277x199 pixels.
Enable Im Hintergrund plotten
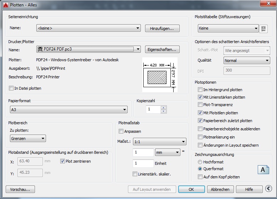pyautogui.click(x=200, y=90)
